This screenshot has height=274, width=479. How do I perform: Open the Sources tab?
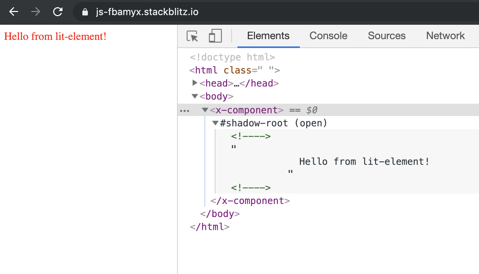(x=387, y=36)
